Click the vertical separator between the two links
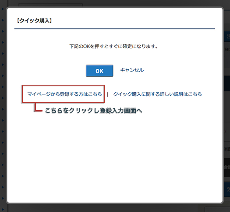 pos(108,94)
